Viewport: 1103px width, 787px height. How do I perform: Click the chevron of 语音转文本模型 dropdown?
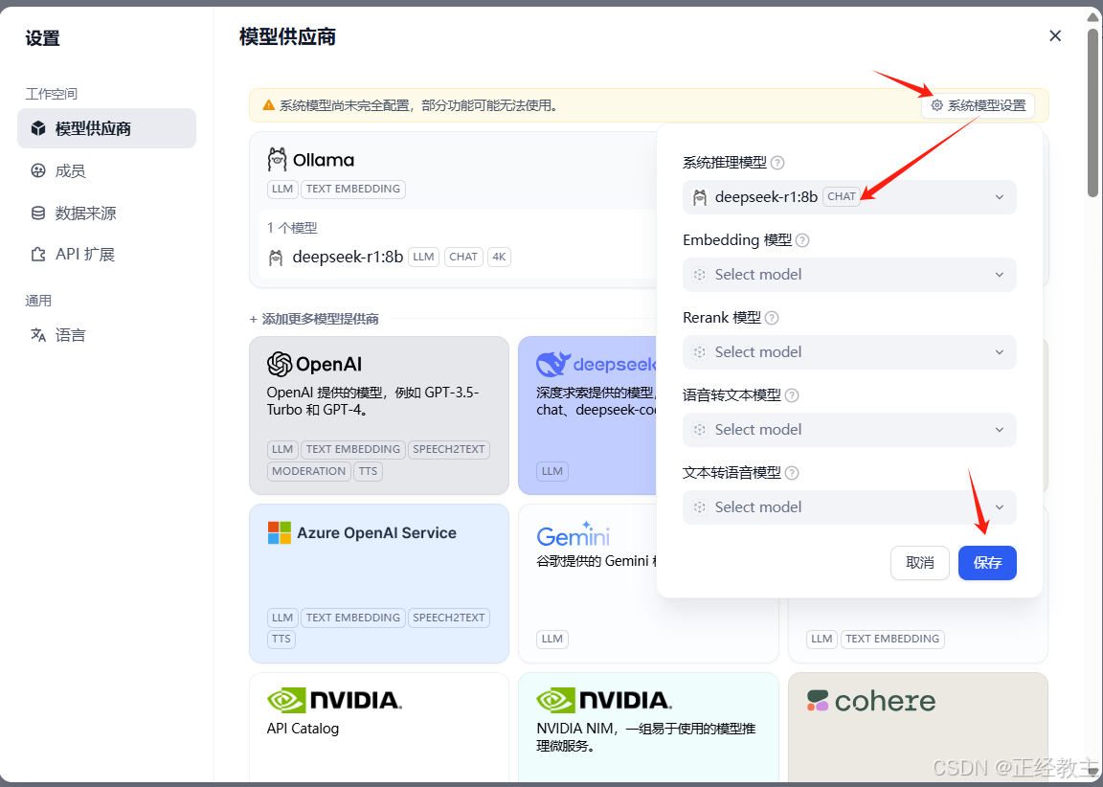point(1000,429)
